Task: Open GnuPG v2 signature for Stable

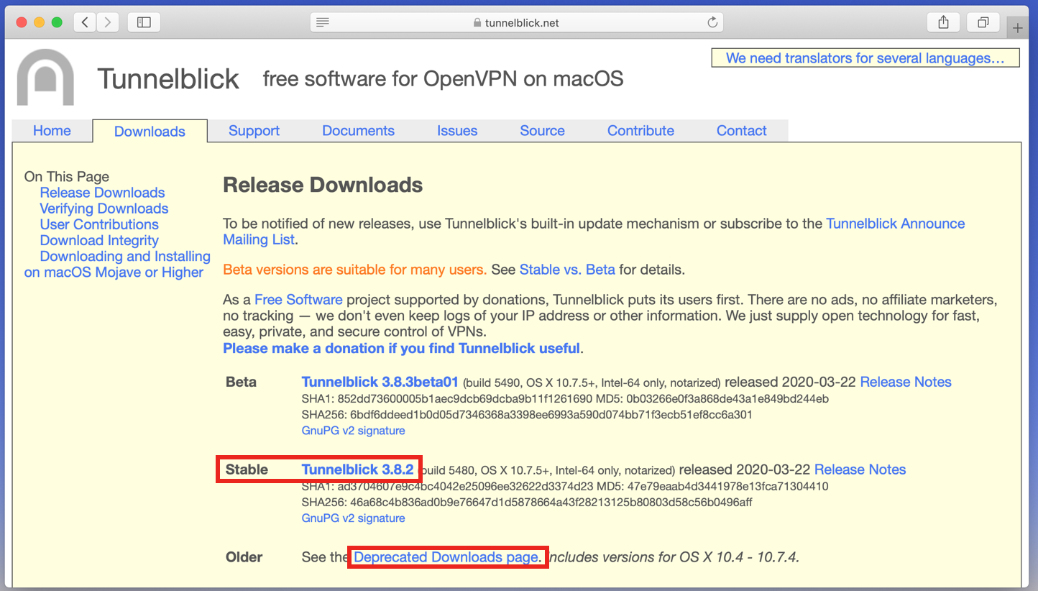Action: tap(353, 518)
